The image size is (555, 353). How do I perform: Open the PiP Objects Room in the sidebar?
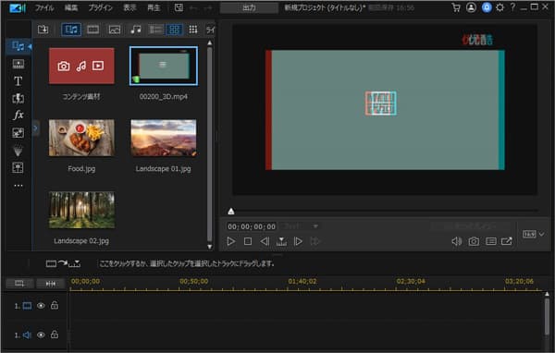pyautogui.click(x=18, y=133)
